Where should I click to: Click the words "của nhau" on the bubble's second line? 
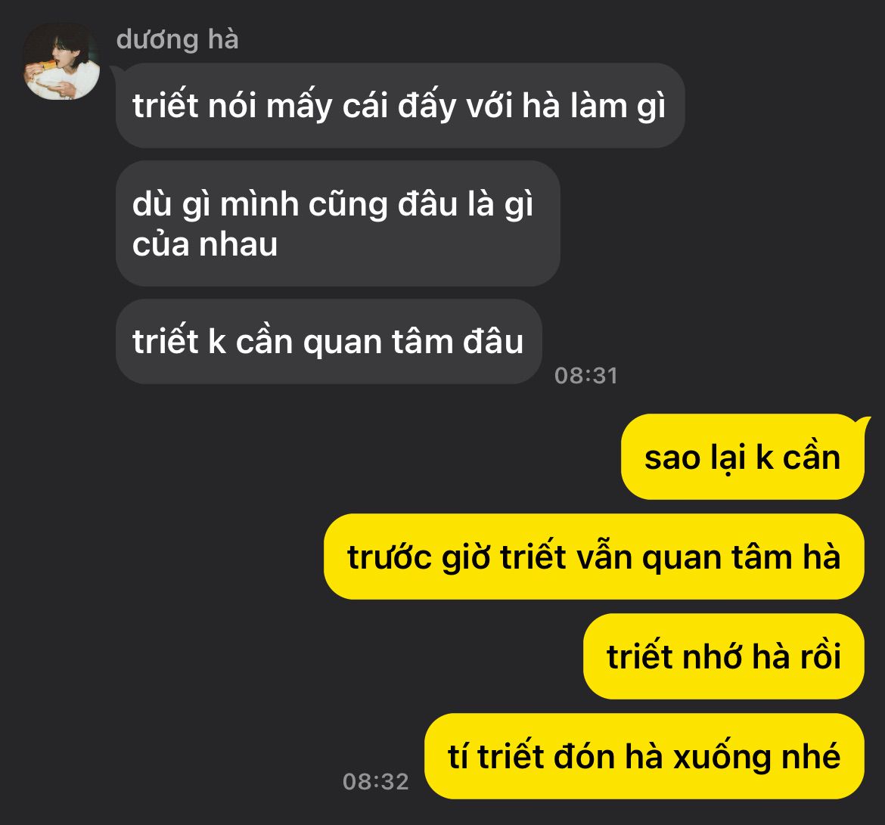tap(205, 244)
